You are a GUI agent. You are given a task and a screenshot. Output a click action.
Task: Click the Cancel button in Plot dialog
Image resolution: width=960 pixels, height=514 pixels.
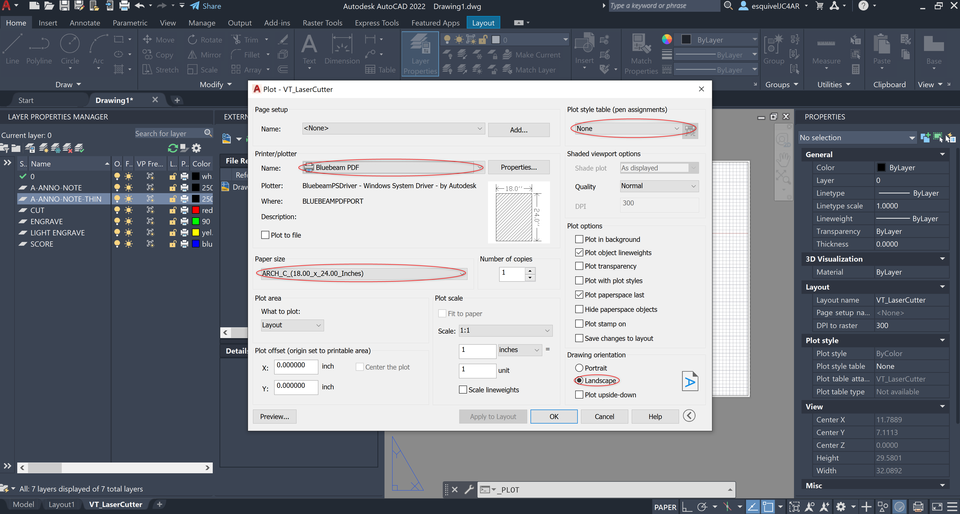pos(604,416)
